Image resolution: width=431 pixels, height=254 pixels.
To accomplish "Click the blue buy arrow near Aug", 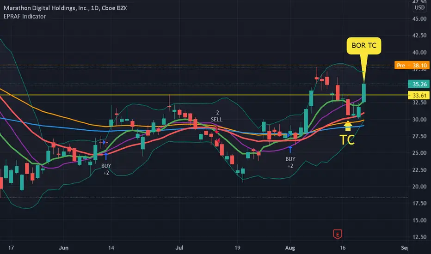I will click(290, 149).
